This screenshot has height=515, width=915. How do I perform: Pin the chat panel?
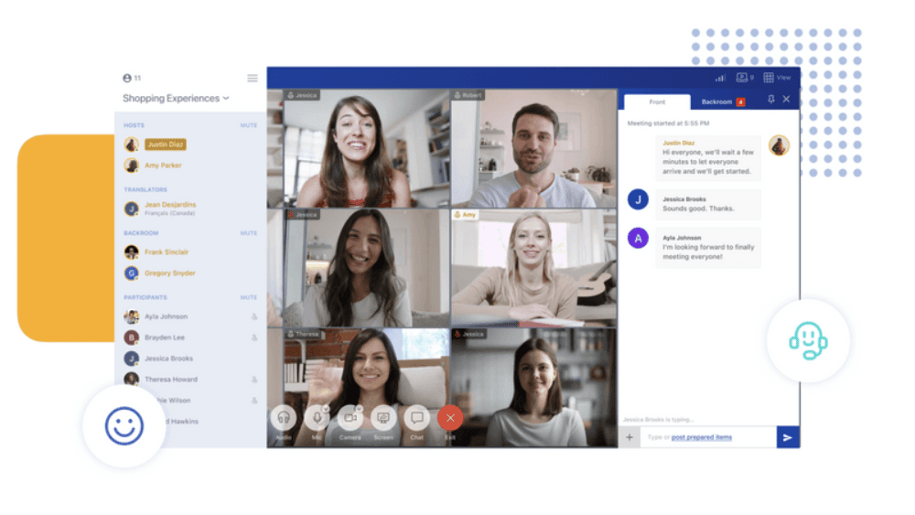pyautogui.click(x=770, y=100)
